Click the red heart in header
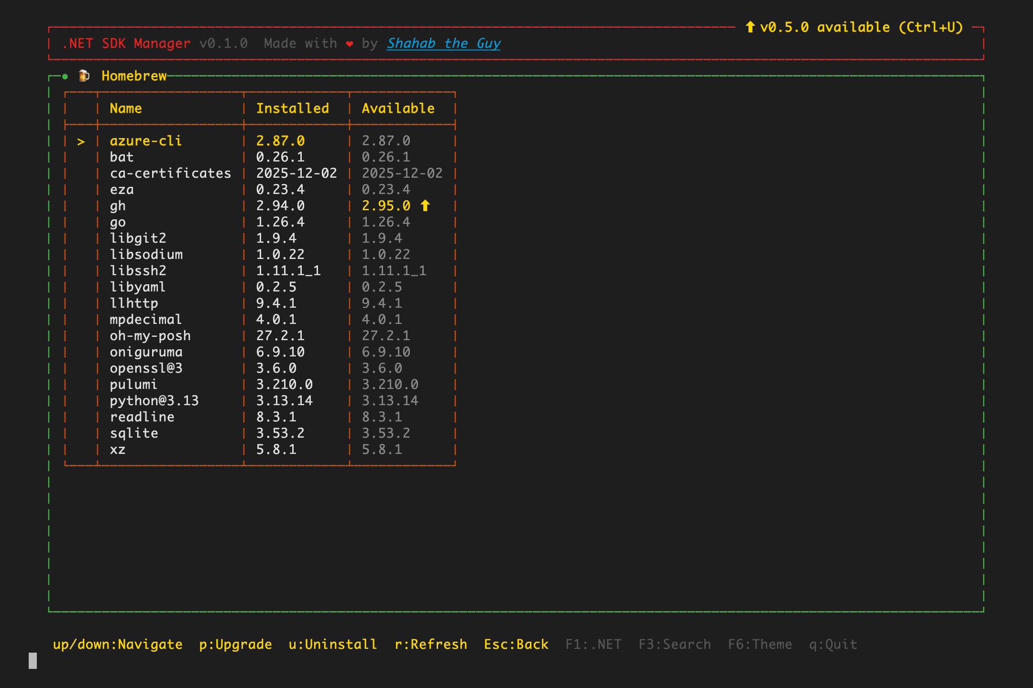 350,44
